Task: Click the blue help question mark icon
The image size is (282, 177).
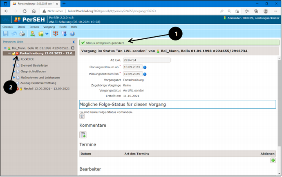Action: (x=72, y=34)
